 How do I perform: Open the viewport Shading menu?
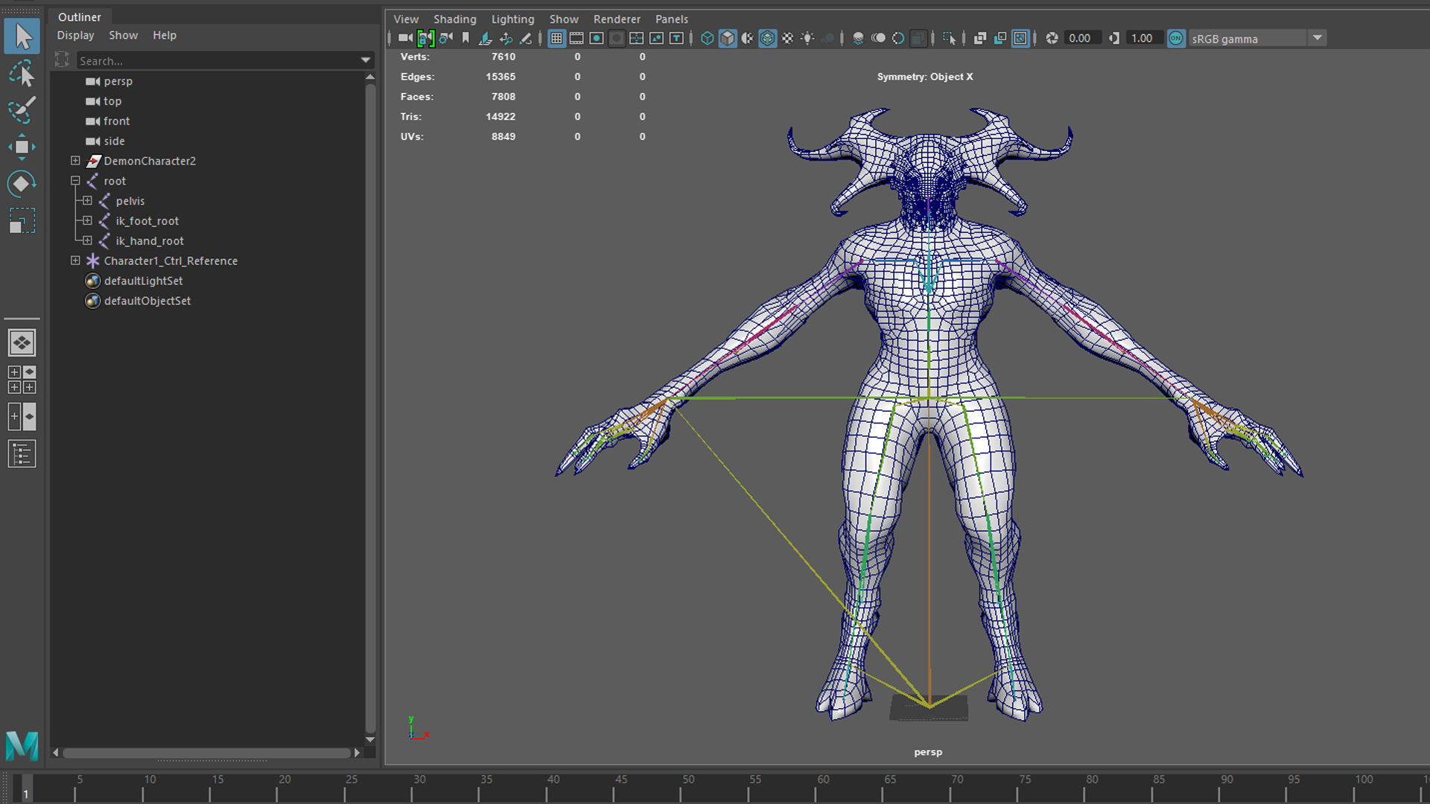pos(454,19)
